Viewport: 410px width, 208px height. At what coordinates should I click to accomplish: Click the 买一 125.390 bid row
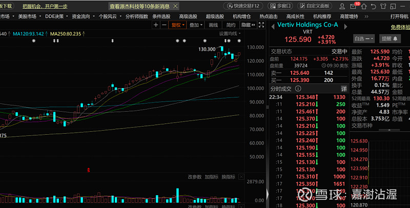pos(309,80)
